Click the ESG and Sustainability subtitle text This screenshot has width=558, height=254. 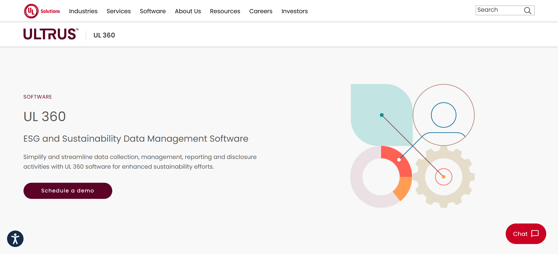[136, 138]
